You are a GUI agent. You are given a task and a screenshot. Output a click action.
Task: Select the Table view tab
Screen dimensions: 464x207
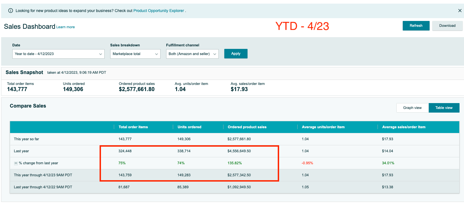coord(444,108)
